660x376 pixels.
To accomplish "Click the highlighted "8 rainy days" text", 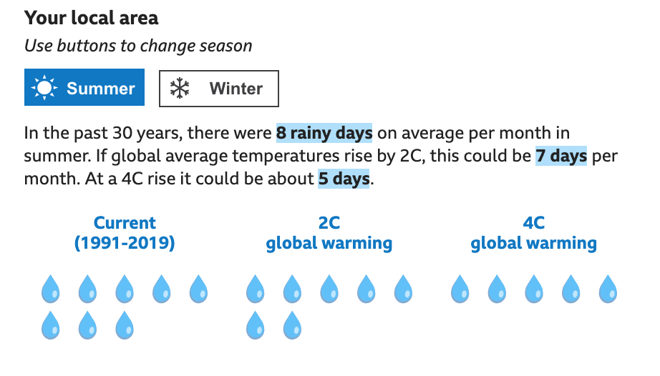I will (x=324, y=133).
